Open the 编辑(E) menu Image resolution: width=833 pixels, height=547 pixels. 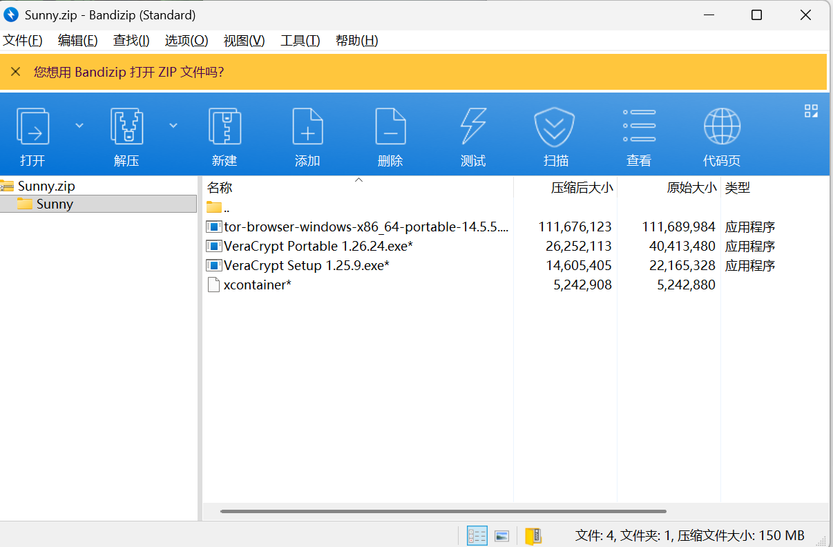pos(78,41)
